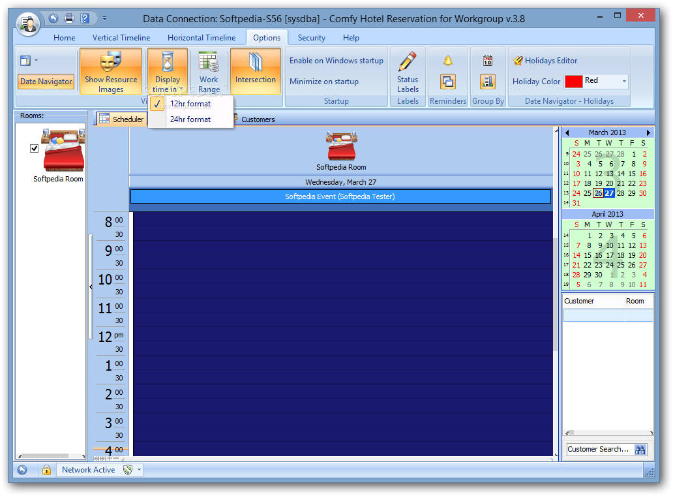Click the Network Active status label
This screenshot has width=673, height=496.
89,470
